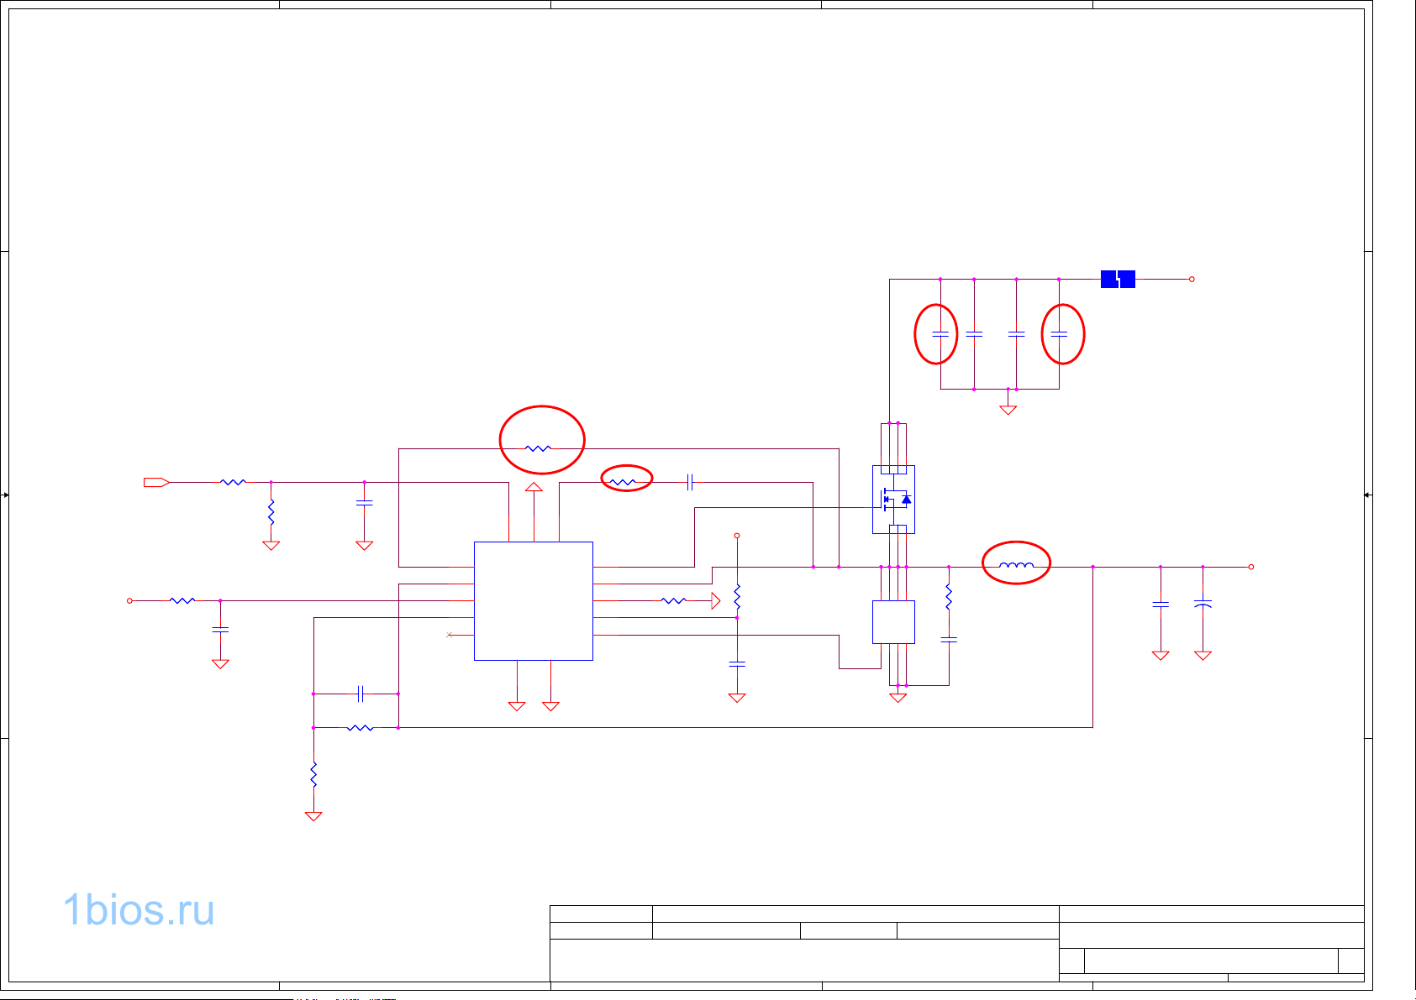This screenshot has height=1000, width=1416.
Task: Click the polarized capacitor with curved plate
Action: click(x=1203, y=605)
